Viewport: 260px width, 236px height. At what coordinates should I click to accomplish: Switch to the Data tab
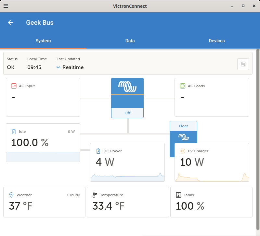point(130,41)
